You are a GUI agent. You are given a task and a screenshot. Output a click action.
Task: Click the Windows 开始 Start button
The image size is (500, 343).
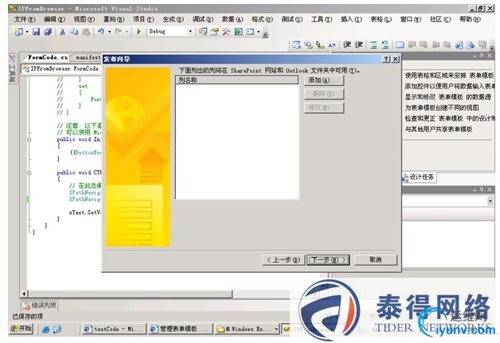(x=21, y=329)
